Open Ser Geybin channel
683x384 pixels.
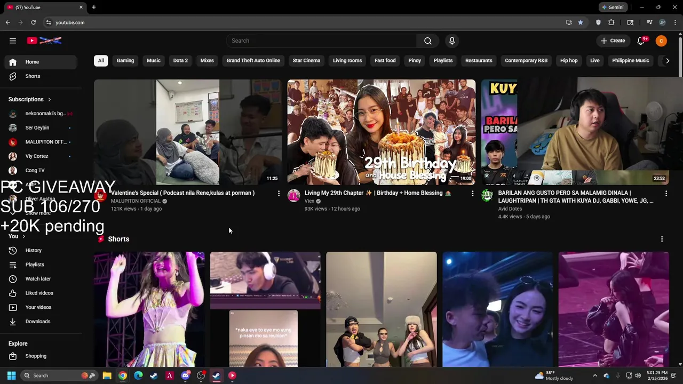tap(41, 128)
